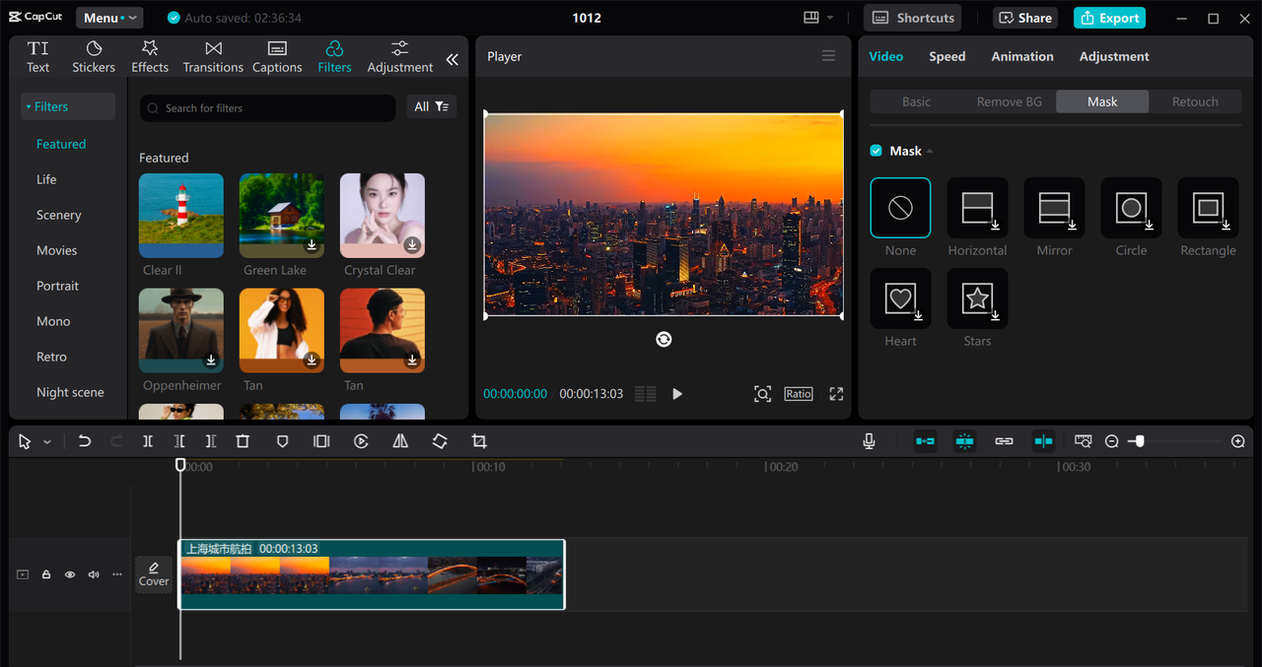Toggle the Mask checkbox
This screenshot has width=1262, height=667.
(x=876, y=151)
